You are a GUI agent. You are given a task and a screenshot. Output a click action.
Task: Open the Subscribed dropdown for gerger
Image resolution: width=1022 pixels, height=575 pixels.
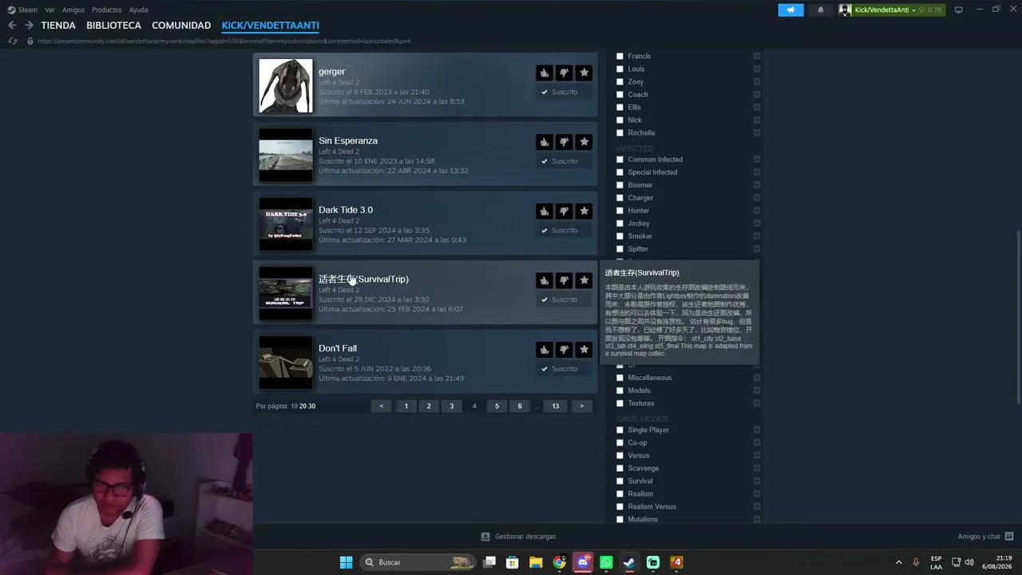[564, 92]
